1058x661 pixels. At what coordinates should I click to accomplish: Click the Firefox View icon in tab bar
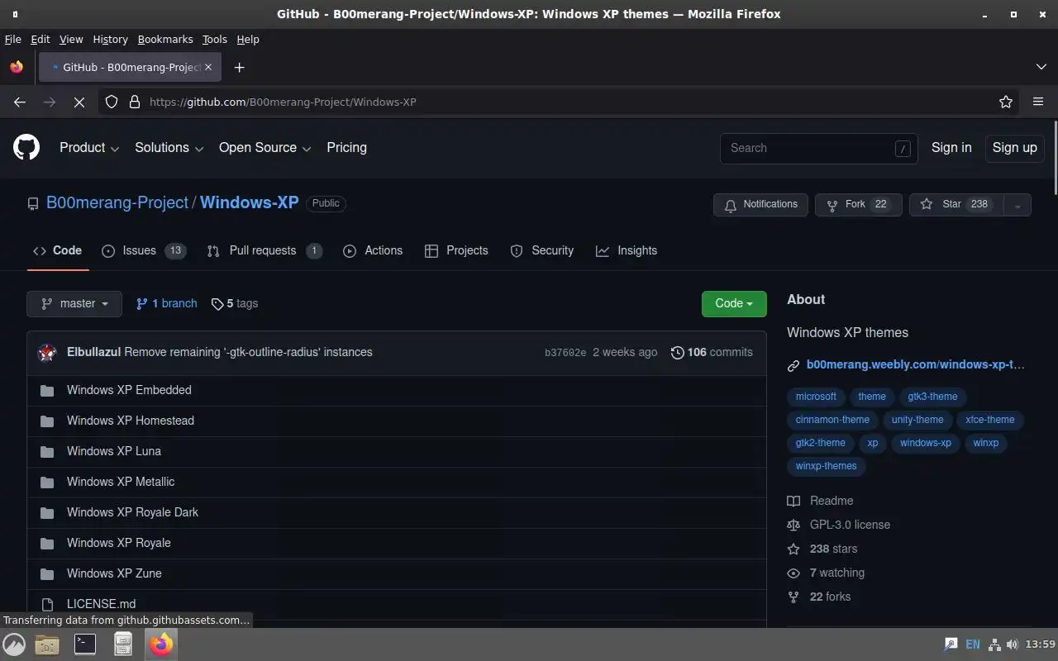17,67
